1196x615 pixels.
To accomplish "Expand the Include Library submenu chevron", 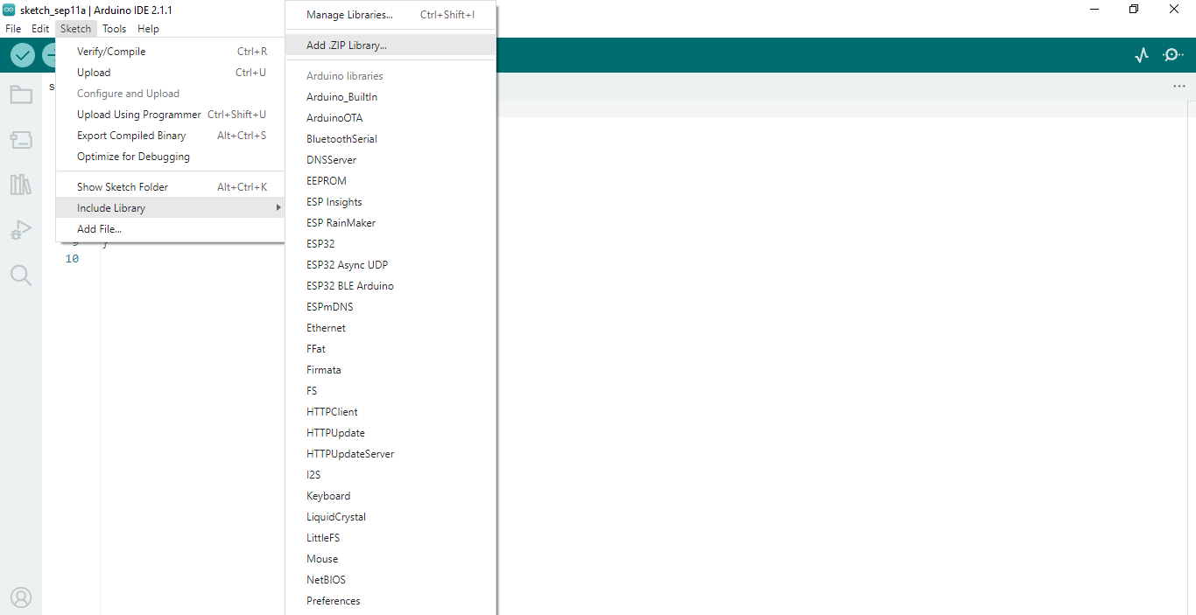I will (x=278, y=208).
